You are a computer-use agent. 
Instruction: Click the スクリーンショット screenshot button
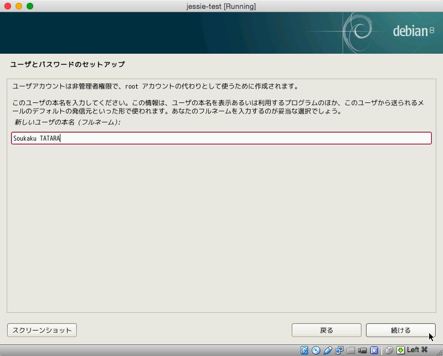(42, 331)
